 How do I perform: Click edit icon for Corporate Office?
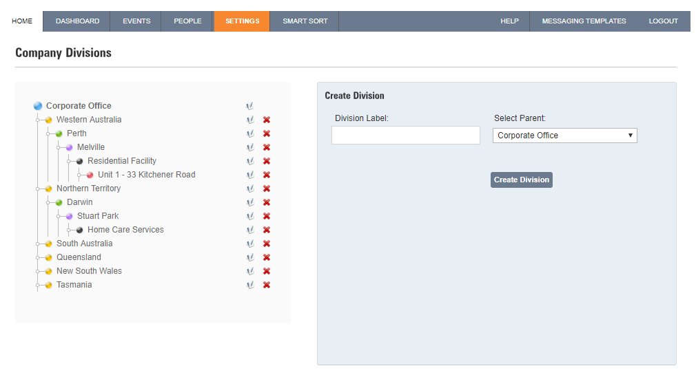(x=250, y=106)
